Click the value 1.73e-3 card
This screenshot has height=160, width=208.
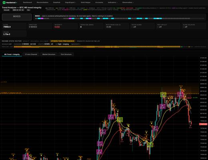tap(14, 33)
